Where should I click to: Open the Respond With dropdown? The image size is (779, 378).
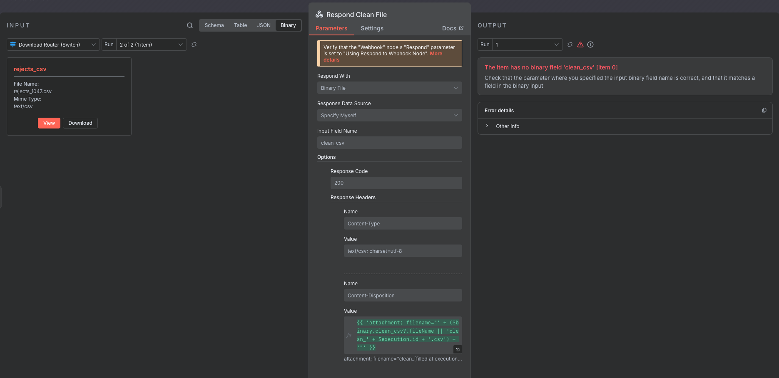(x=389, y=88)
